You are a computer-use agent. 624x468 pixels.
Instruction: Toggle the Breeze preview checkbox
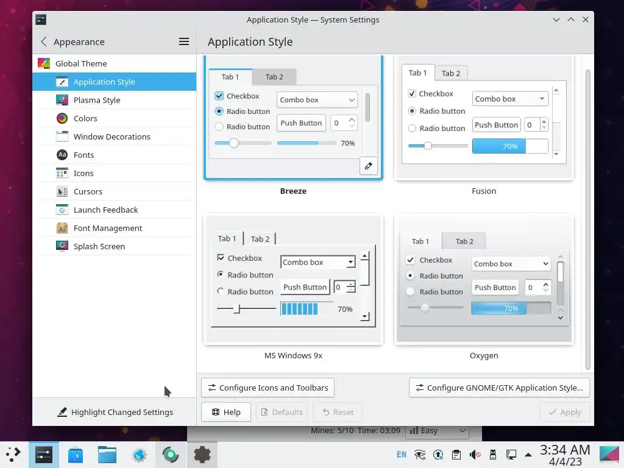[219, 96]
